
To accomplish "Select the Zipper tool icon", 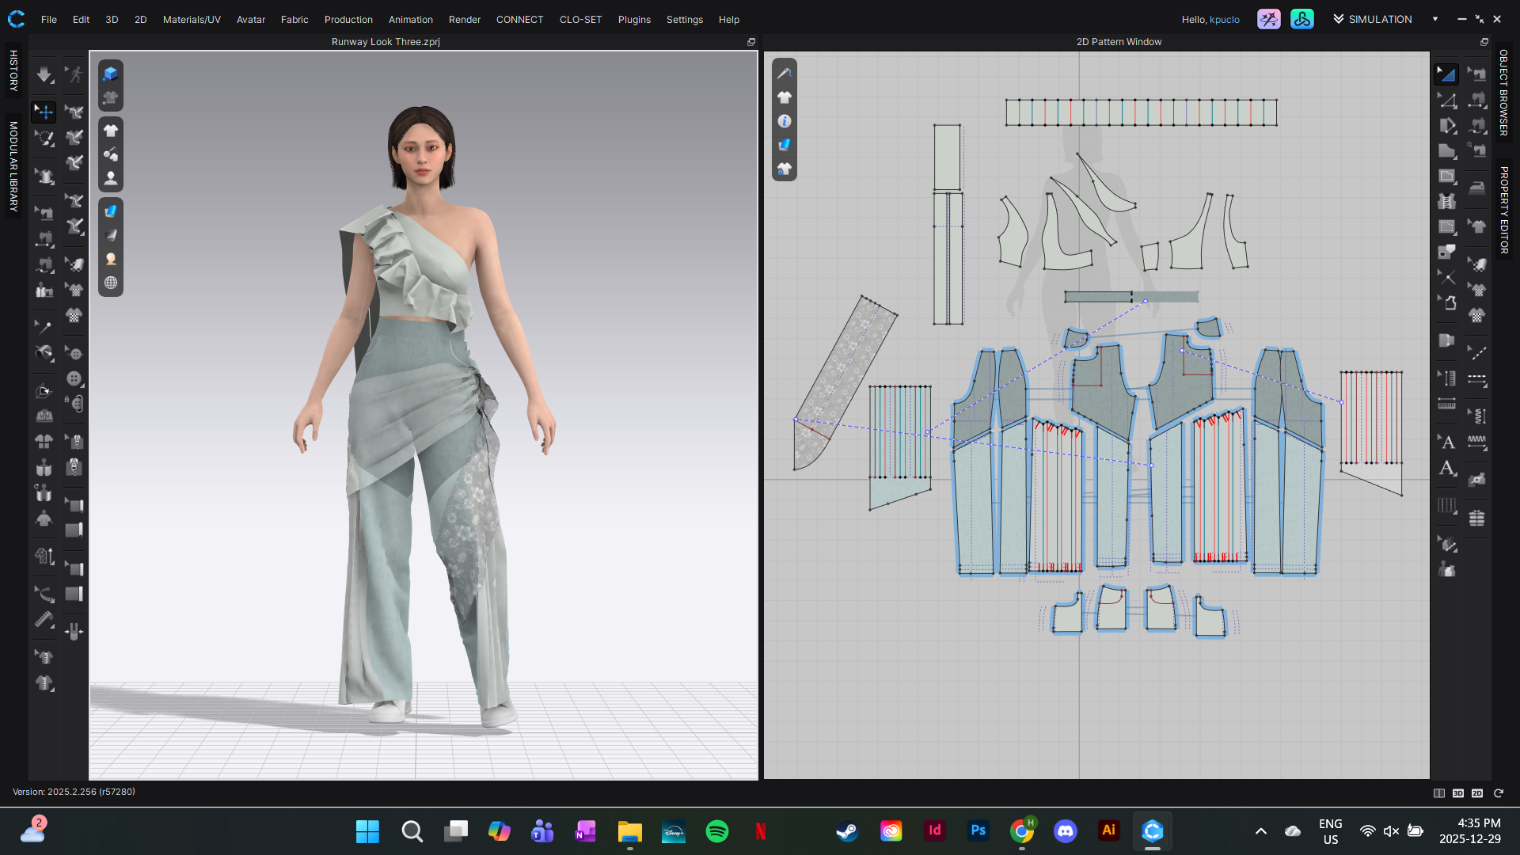I will coord(74,467).
